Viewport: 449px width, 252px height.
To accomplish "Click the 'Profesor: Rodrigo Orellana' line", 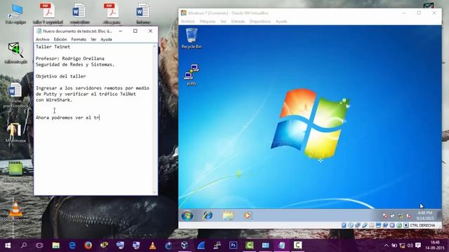I will pyautogui.click(x=70, y=59).
